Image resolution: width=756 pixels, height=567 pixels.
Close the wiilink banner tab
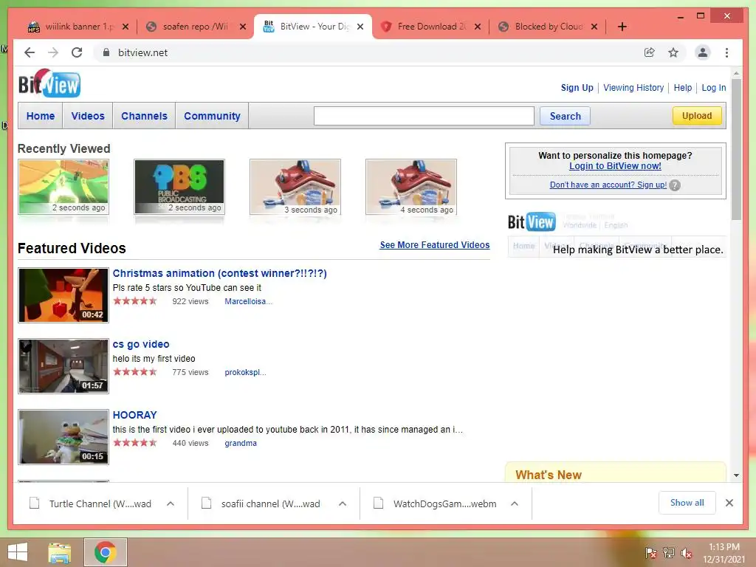pos(126,27)
